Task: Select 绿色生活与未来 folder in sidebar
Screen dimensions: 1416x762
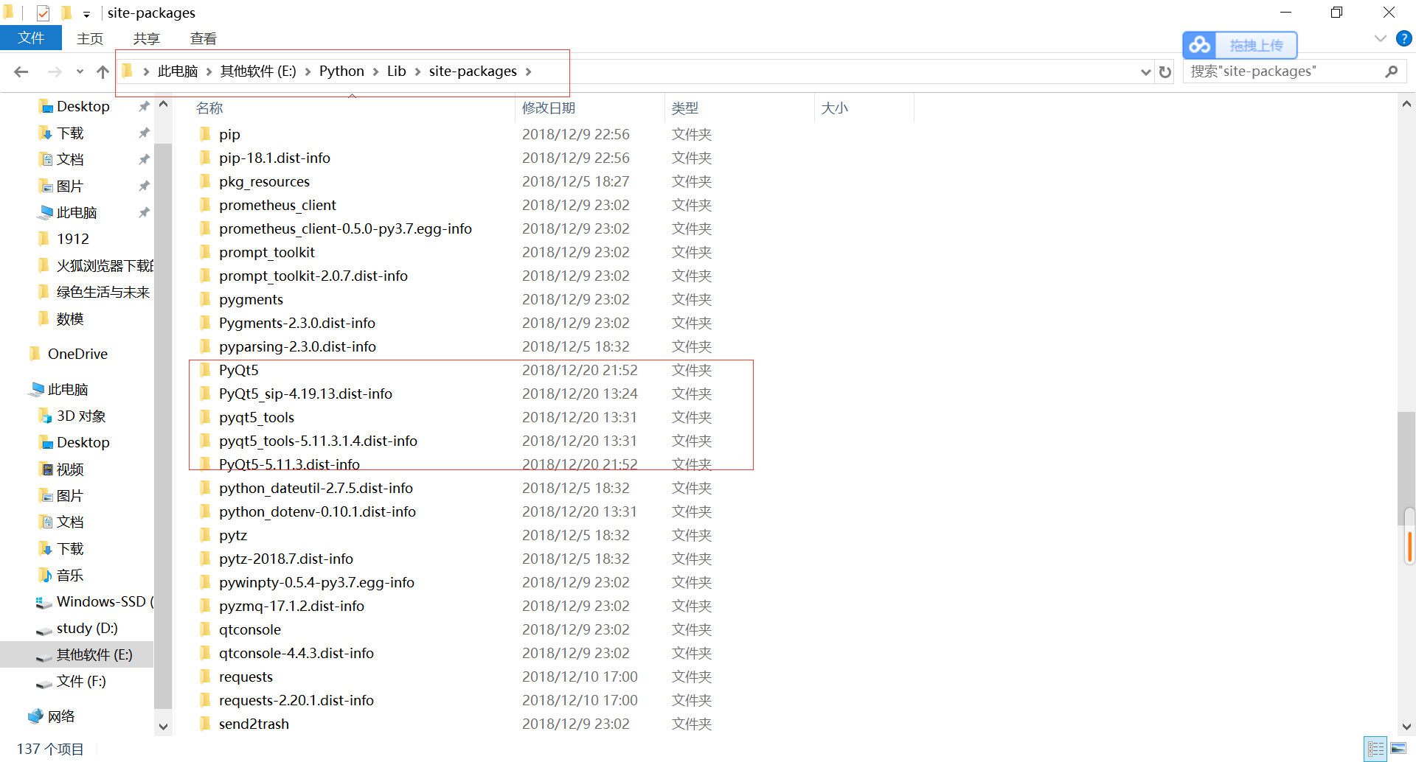Action: (x=103, y=293)
